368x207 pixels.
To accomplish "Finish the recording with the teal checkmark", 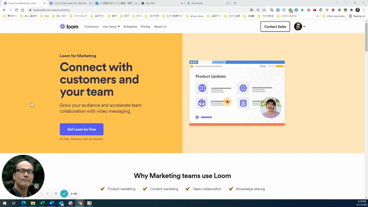I will (x=64, y=193).
